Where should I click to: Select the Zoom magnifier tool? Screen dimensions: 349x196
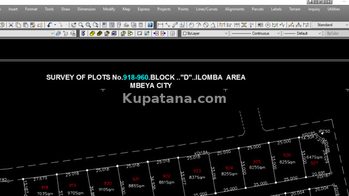point(81,25)
